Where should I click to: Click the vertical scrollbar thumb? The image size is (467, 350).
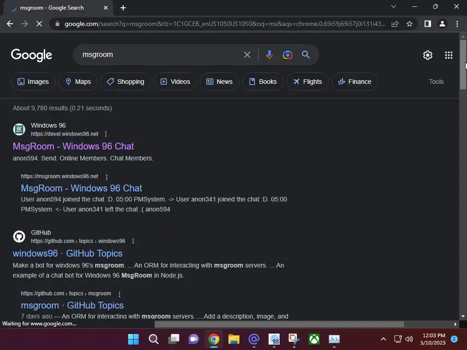click(463, 64)
